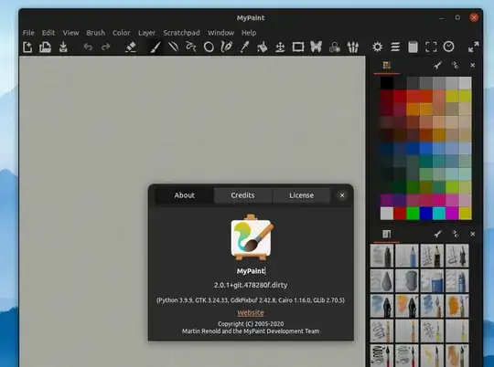
Task: Select the Ellipse drawing tool
Action: 209,47
